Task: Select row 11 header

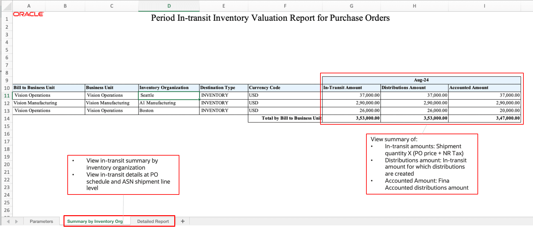Action: [x=7, y=95]
